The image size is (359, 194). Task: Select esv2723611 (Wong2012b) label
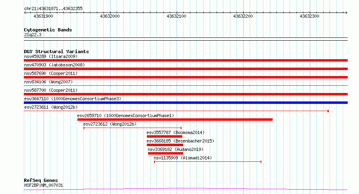(x=51, y=107)
